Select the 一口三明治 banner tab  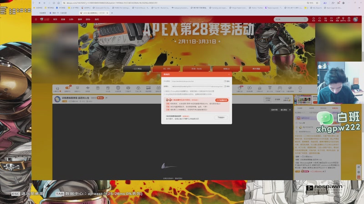137,69
